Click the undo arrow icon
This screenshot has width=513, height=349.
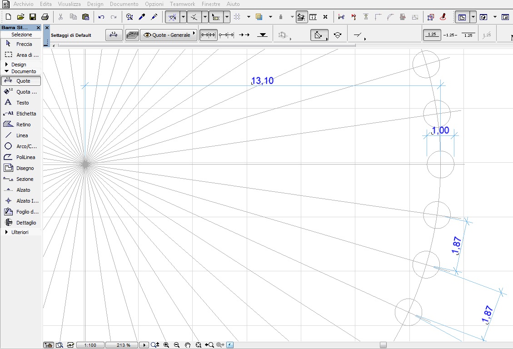(101, 17)
